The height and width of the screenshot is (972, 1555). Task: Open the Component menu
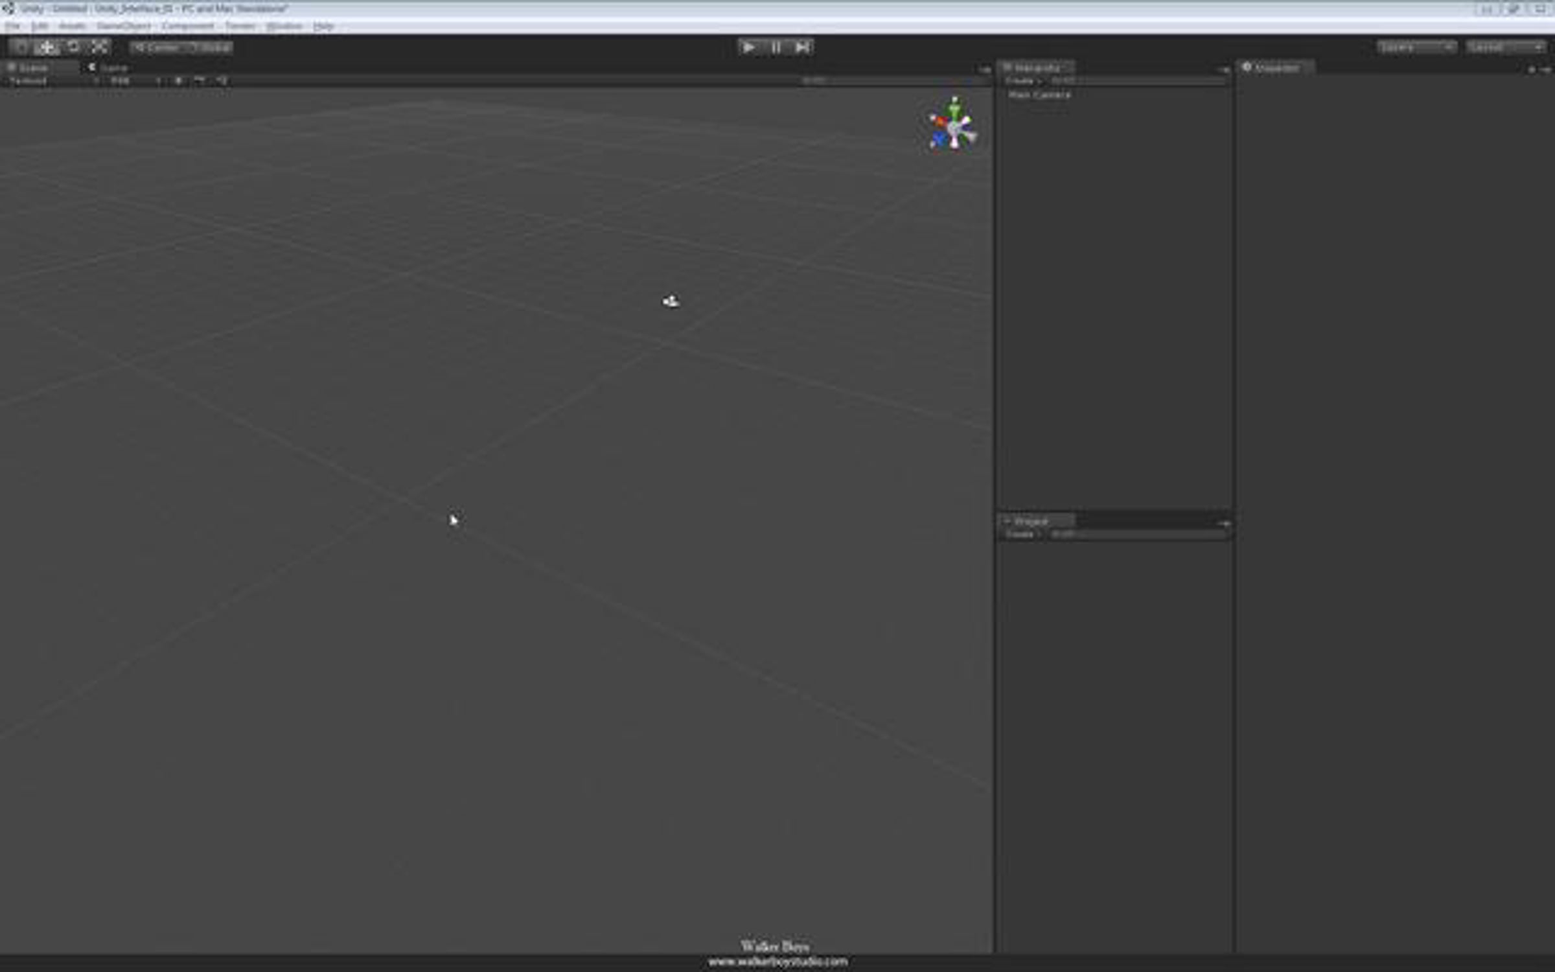click(x=188, y=27)
